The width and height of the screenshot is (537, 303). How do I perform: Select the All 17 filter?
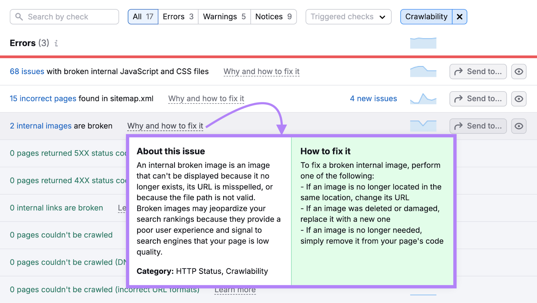pos(143,16)
